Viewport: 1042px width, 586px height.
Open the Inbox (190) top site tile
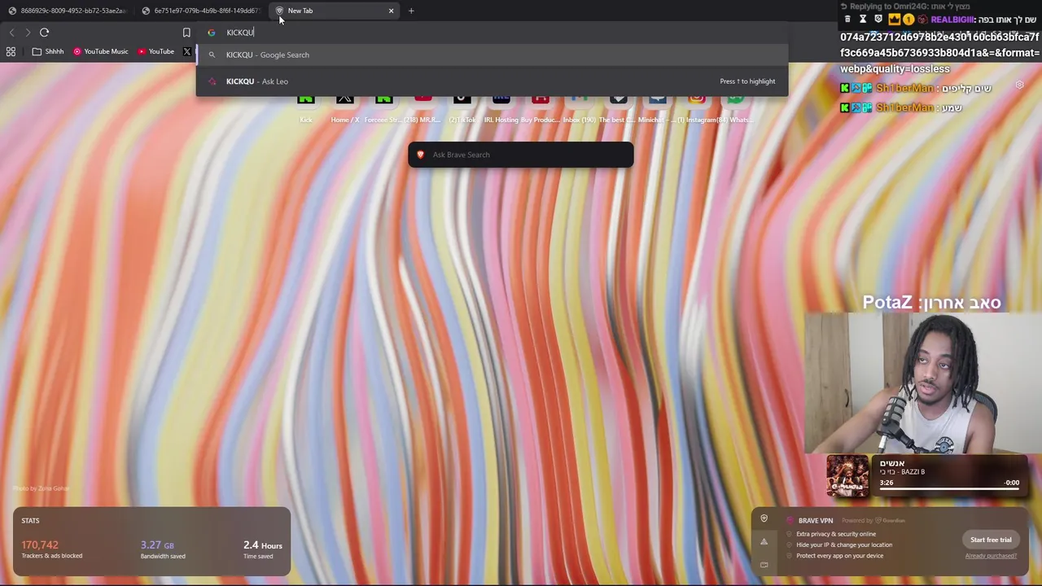point(579,107)
